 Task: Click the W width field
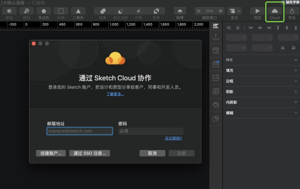(x=237, y=48)
